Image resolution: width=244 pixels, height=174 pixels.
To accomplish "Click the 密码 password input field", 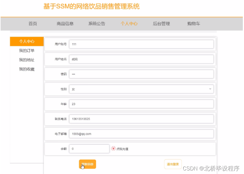I will [141, 74].
